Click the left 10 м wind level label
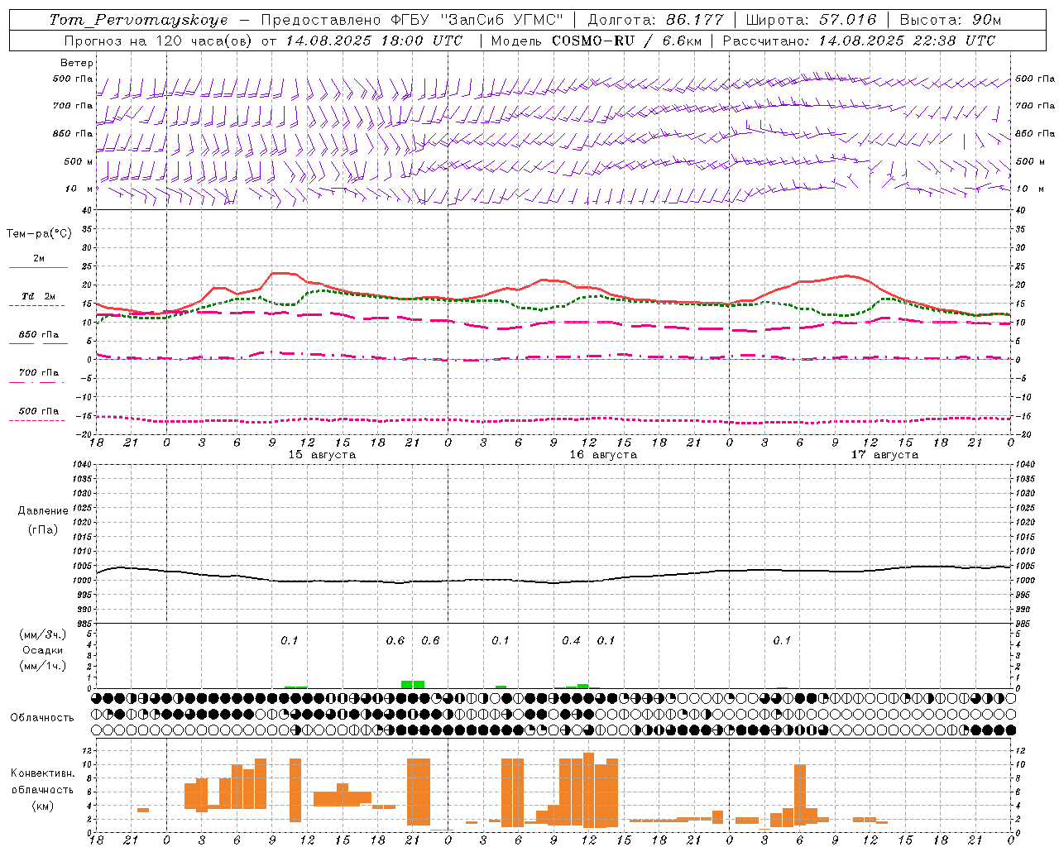This screenshot has height=847, width=1059. 79,189
